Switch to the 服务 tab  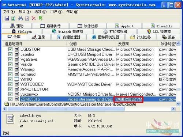(168, 37)
